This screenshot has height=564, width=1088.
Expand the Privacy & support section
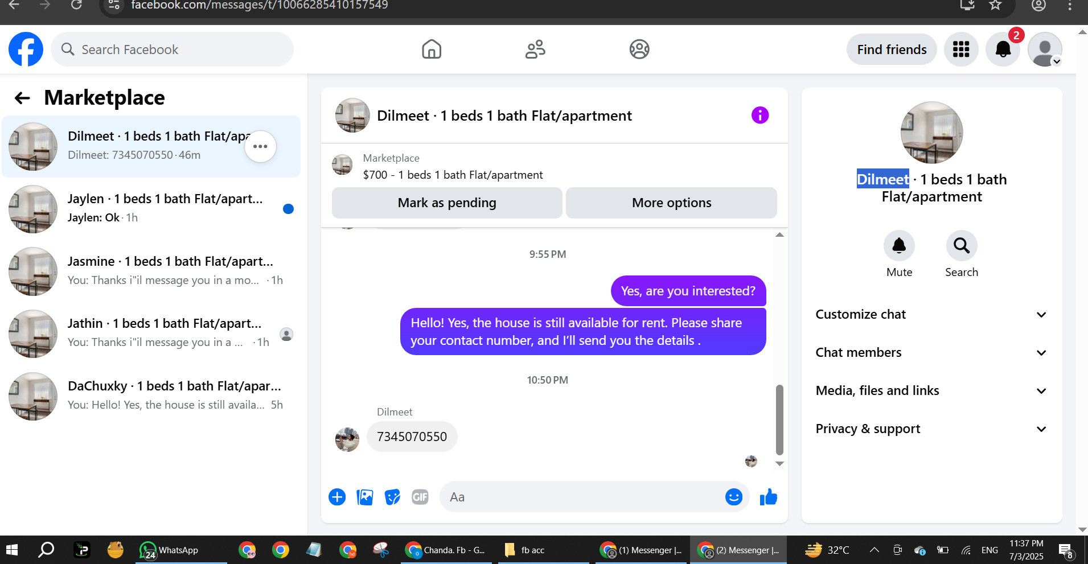931,429
